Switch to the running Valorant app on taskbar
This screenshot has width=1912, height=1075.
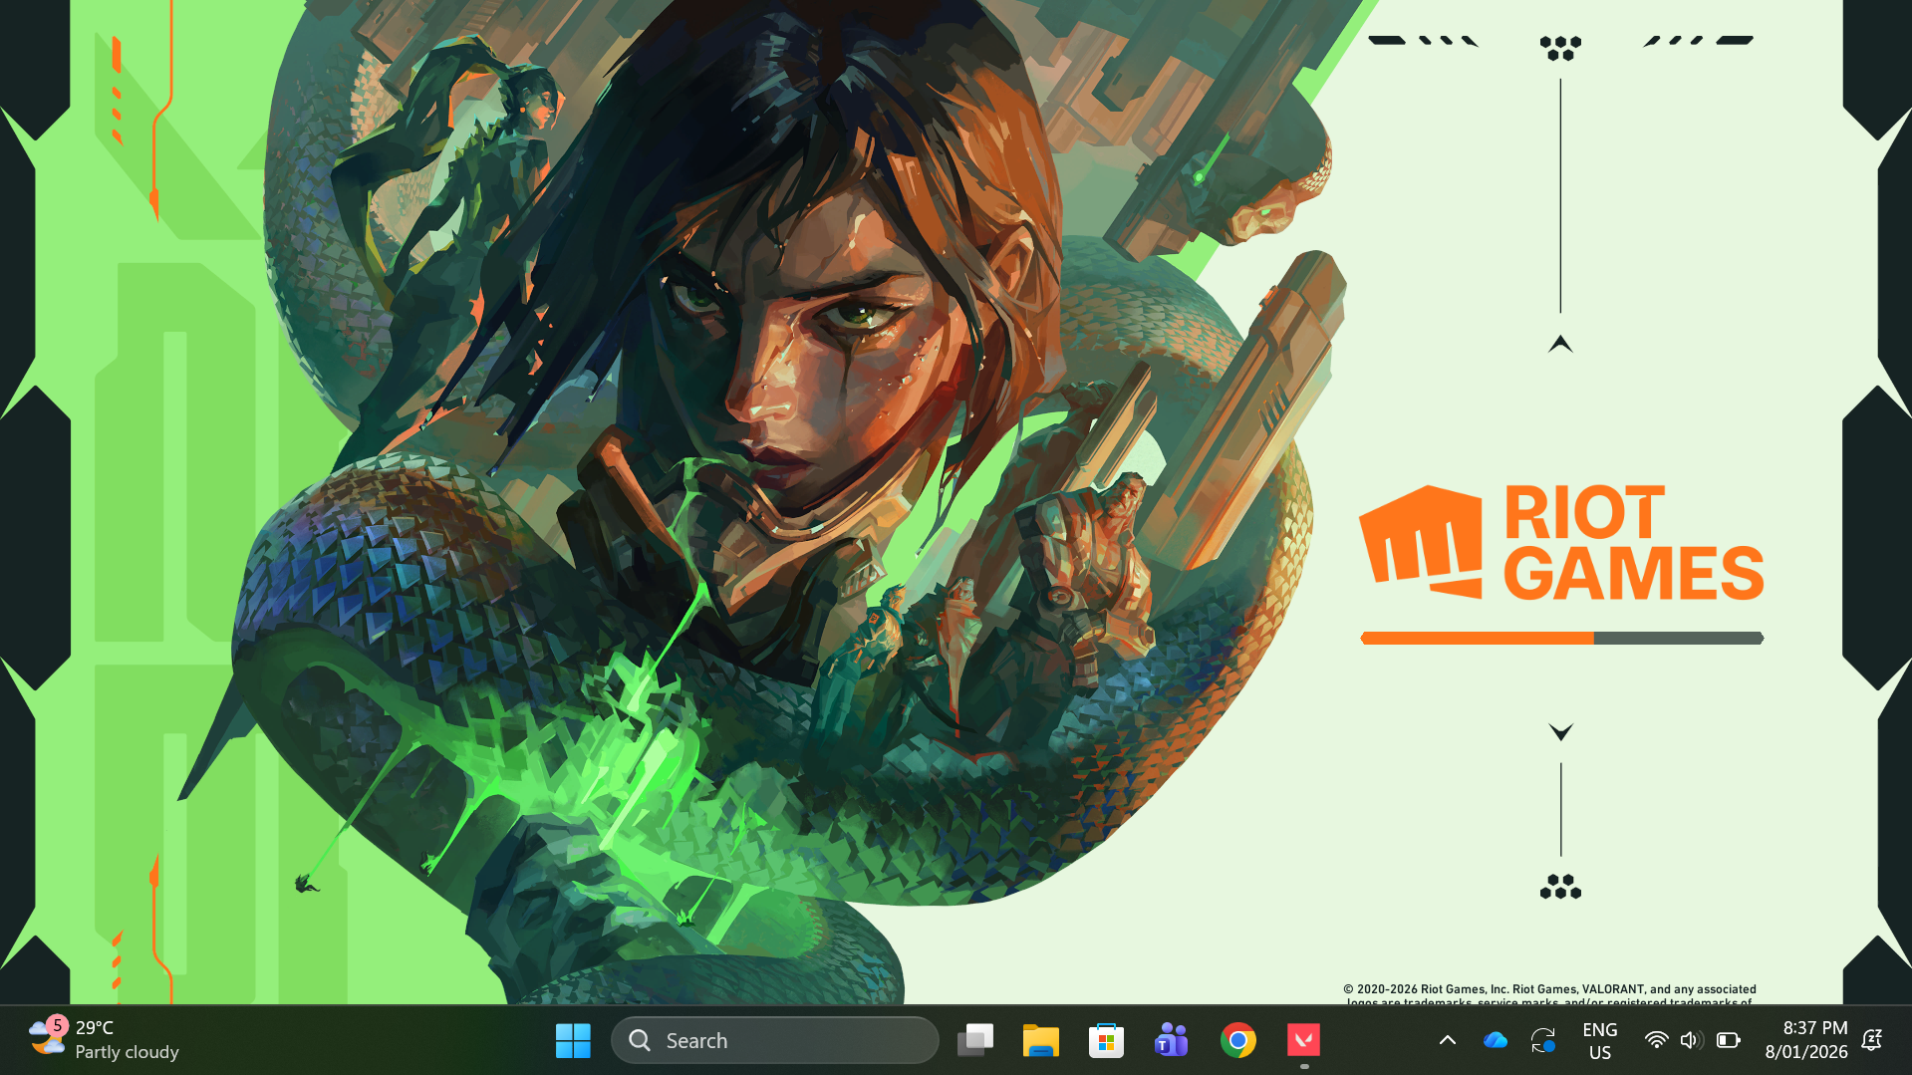coord(1303,1039)
